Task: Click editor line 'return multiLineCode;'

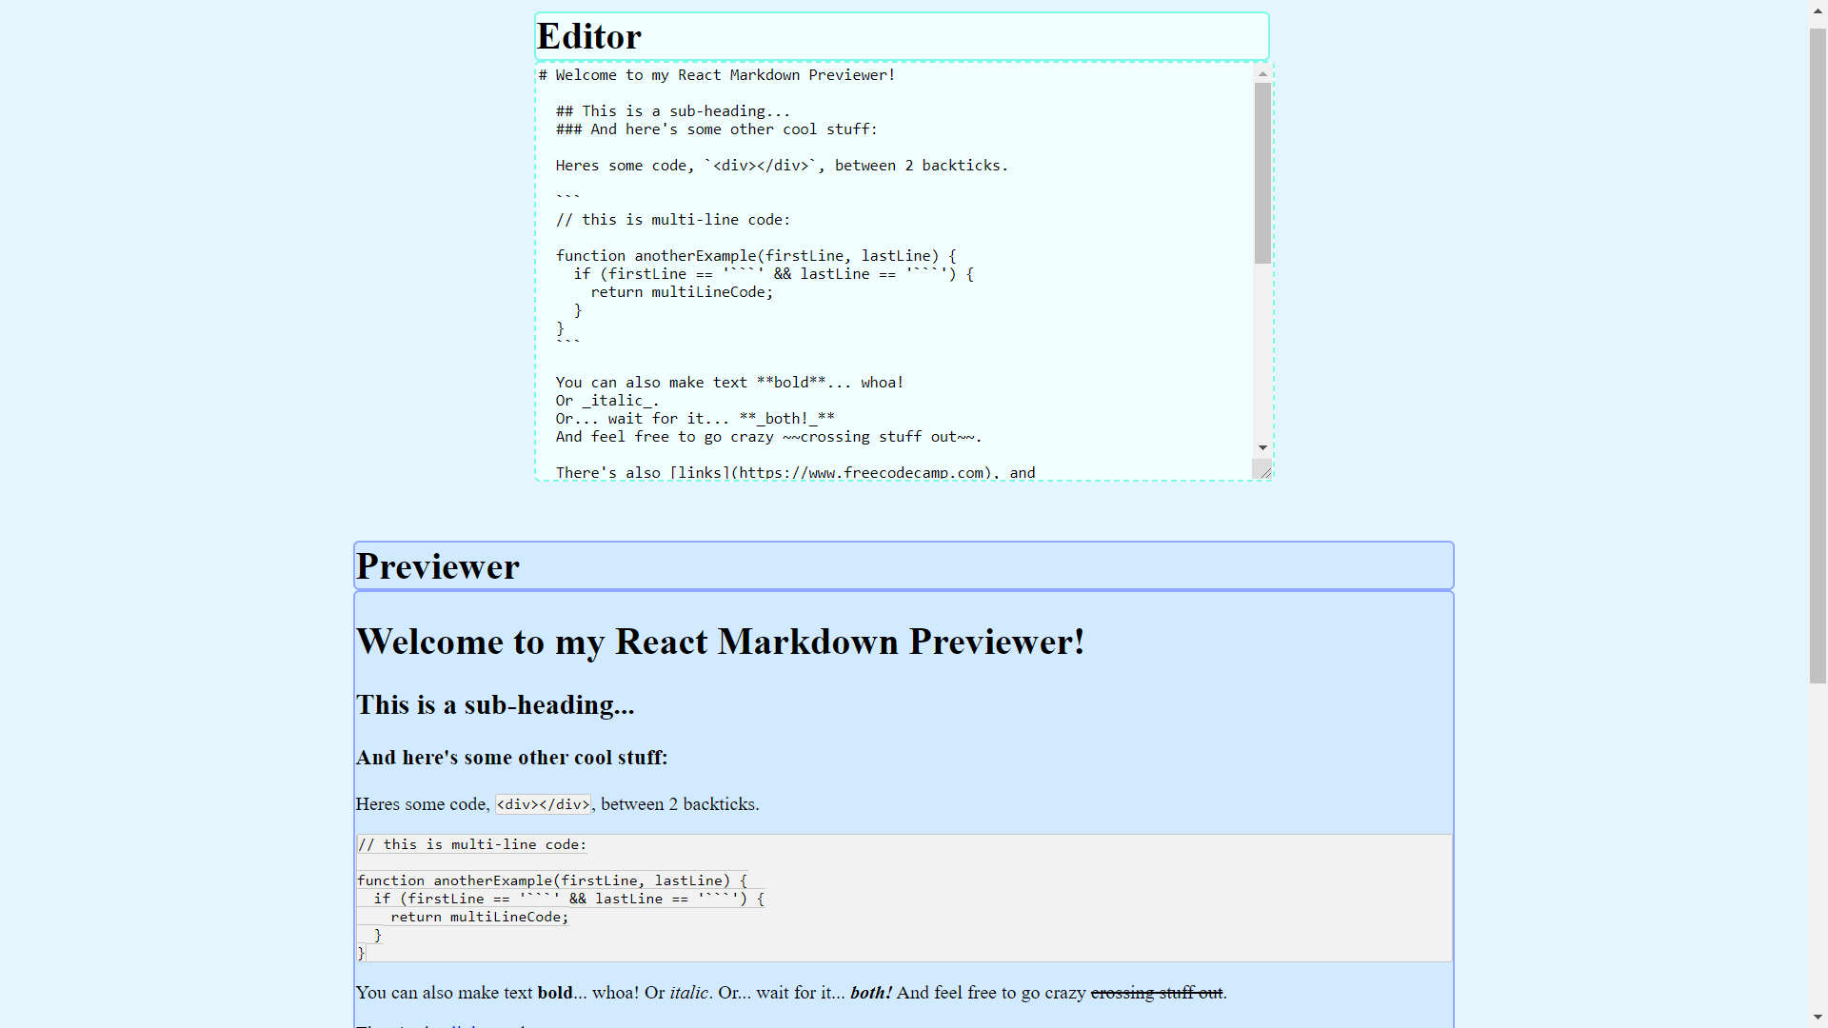Action: (682, 292)
